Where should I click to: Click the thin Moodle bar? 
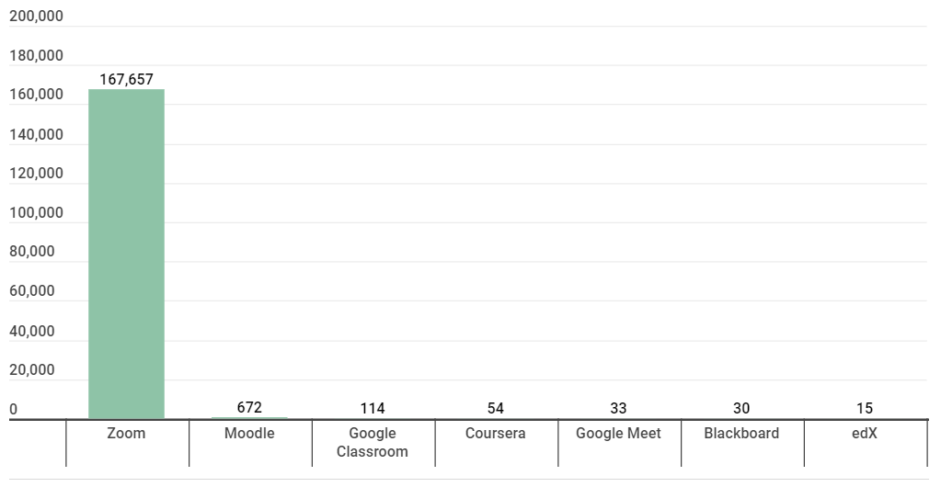(249, 418)
